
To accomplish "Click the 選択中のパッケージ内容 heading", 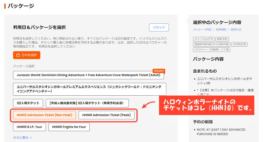I will [217, 22].
